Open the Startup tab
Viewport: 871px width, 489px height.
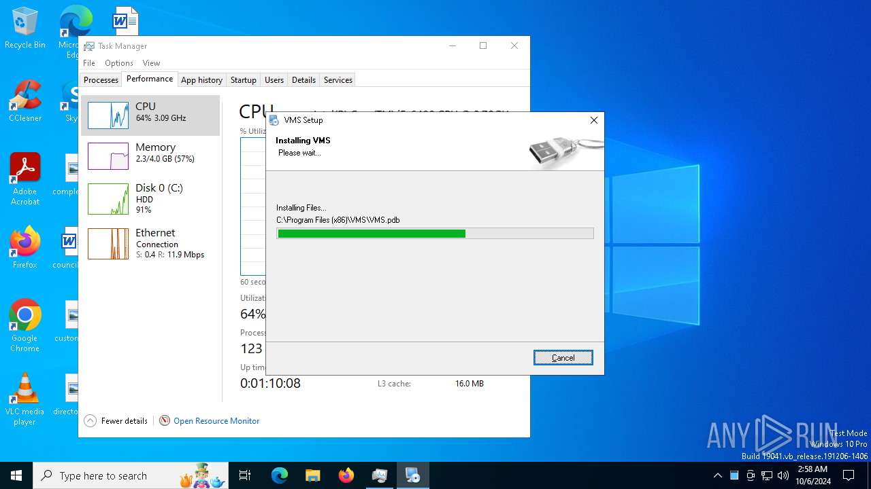(243, 80)
